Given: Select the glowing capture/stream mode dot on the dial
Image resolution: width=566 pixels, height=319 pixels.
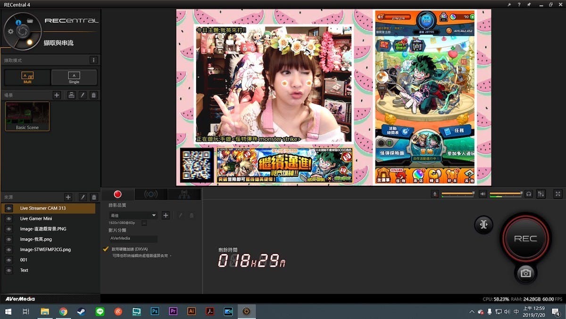Looking at the screenshot, I should coord(29,42).
